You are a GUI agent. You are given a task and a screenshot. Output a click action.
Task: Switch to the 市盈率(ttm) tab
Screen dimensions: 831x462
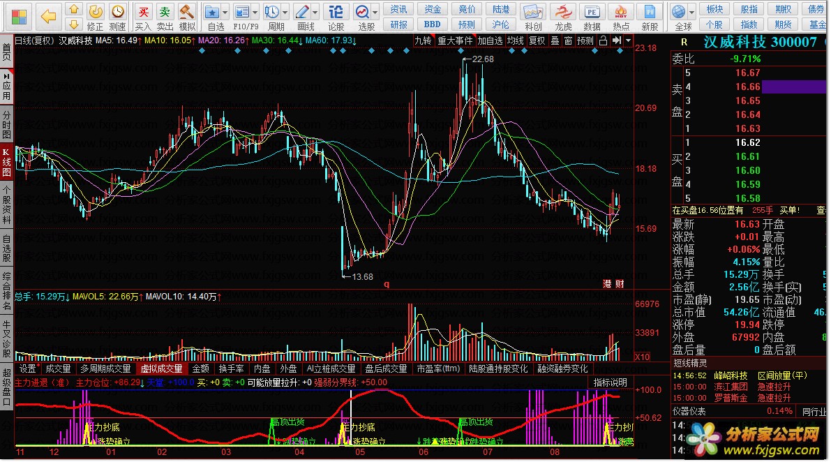(438, 368)
